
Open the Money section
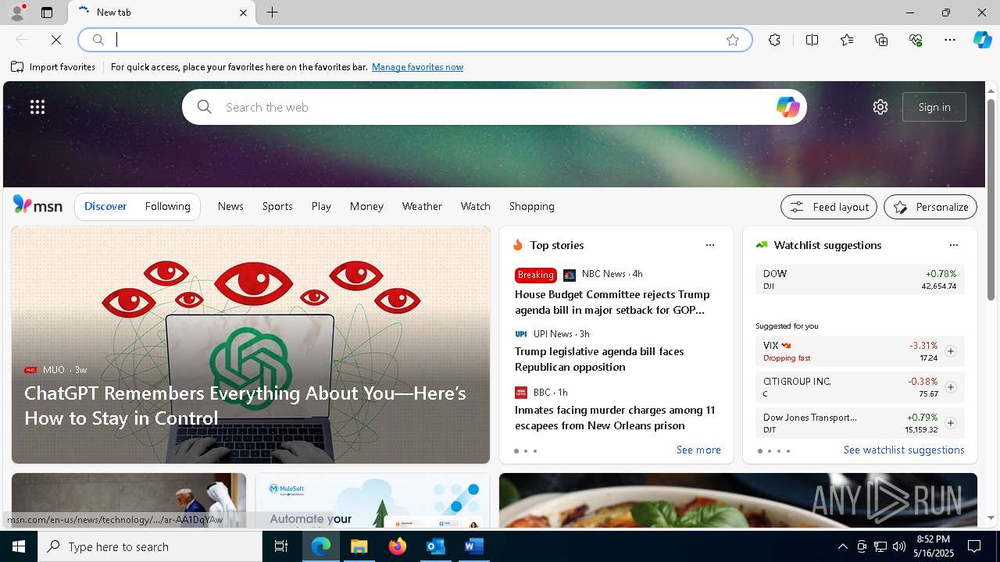(366, 206)
